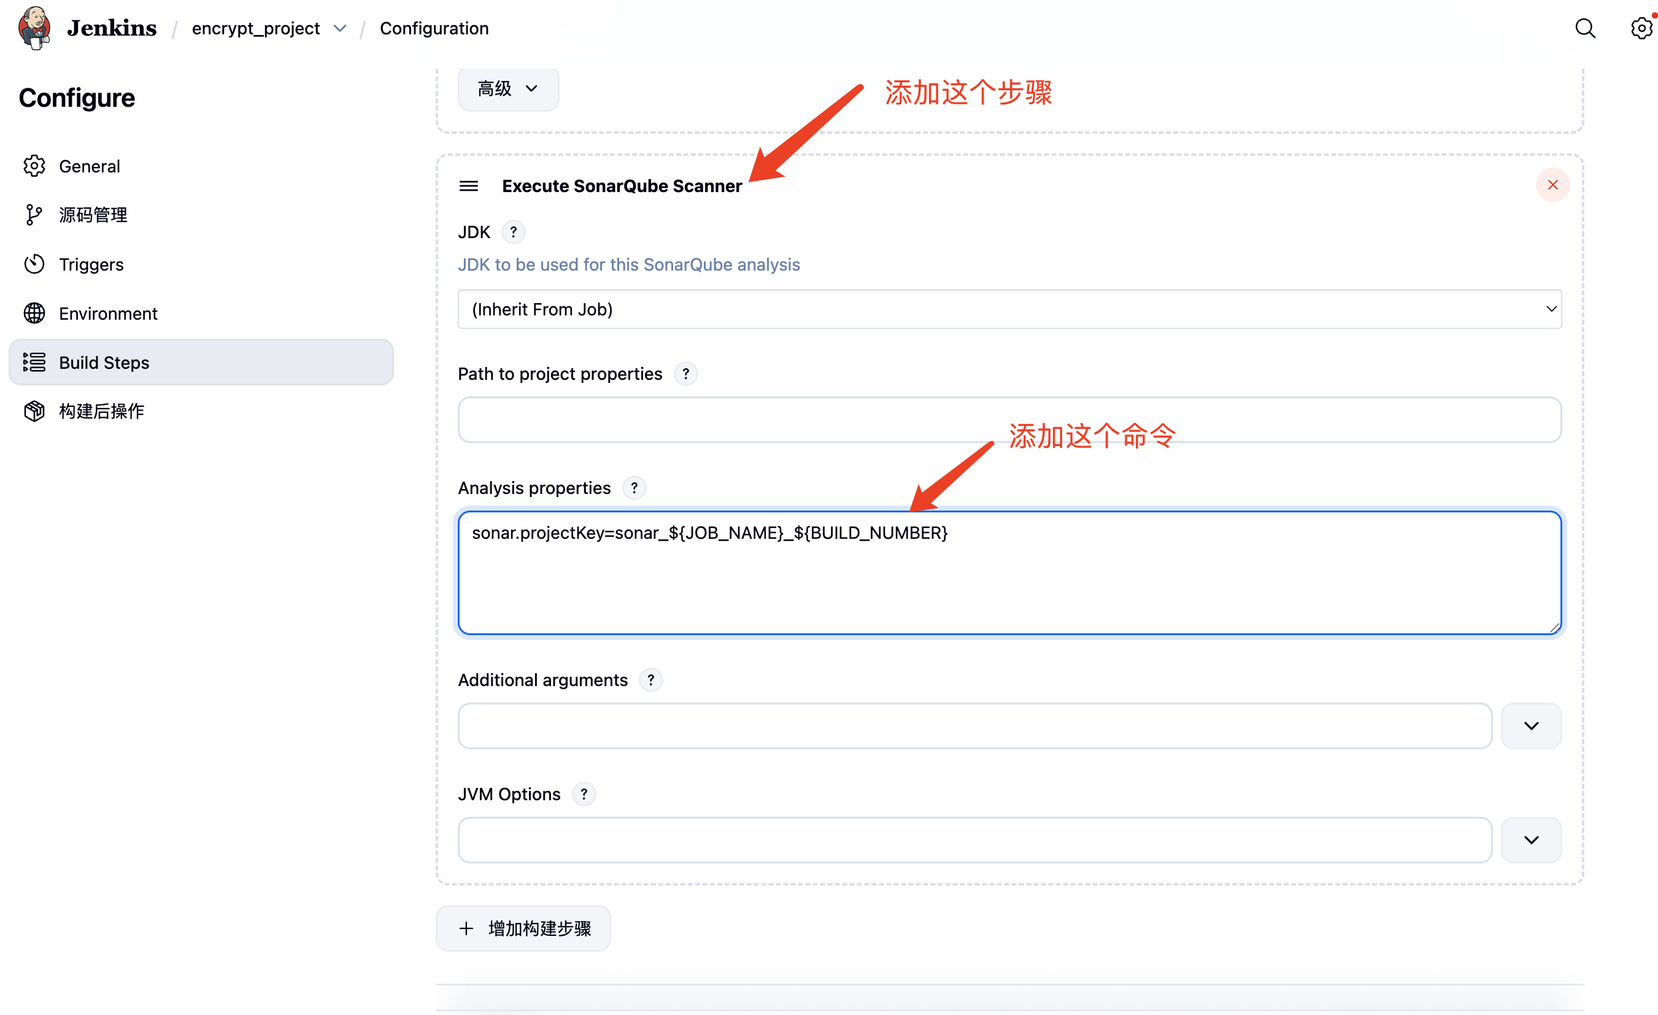
Task: Go to the 构建后操作 section
Action: [x=101, y=411]
